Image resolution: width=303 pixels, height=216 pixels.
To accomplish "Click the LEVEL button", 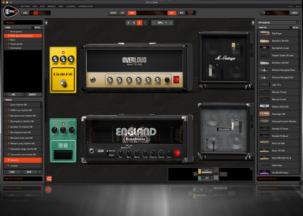I will click(25, 13).
